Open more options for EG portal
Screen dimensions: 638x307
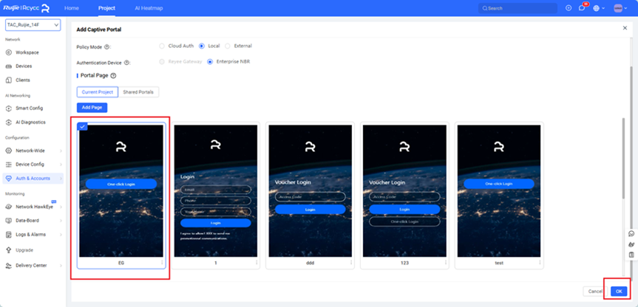point(162,263)
